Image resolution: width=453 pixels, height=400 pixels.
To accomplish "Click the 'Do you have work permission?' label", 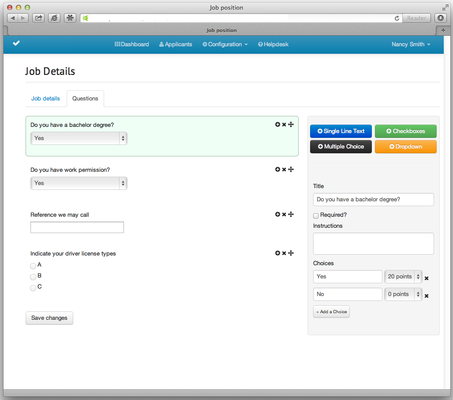I will [70, 170].
